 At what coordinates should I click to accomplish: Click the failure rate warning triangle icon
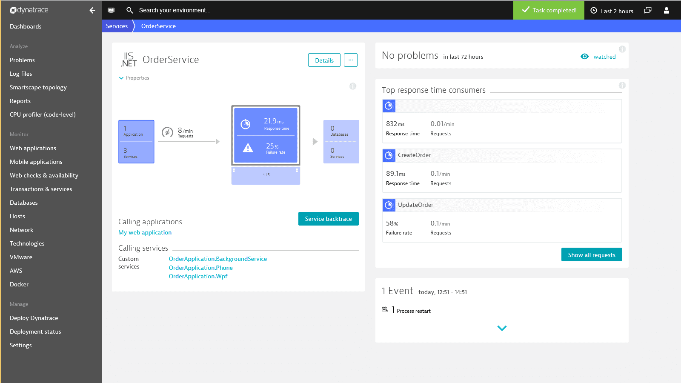(x=248, y=148)
